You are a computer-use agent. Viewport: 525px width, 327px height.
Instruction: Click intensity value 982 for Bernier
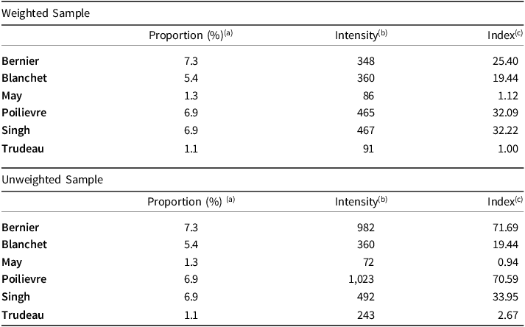(x=366, y=228)
